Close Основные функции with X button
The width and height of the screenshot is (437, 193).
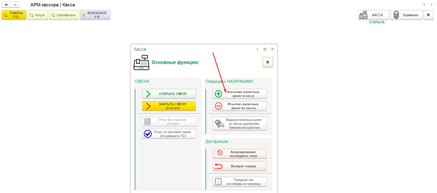(268, 62)
